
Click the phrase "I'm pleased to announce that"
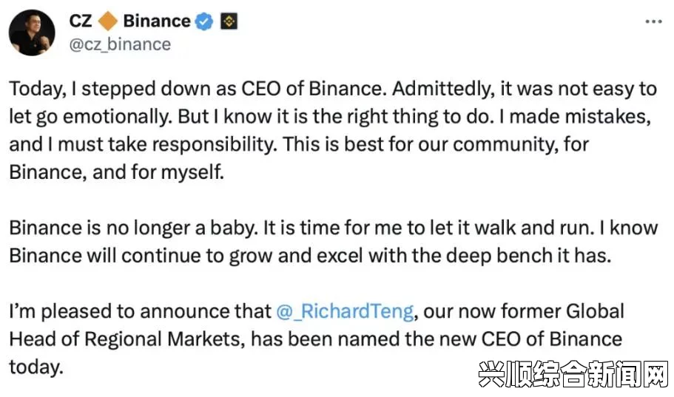coord(140,311)
